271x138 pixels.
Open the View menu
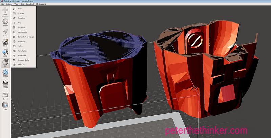[x=16, y=4]
